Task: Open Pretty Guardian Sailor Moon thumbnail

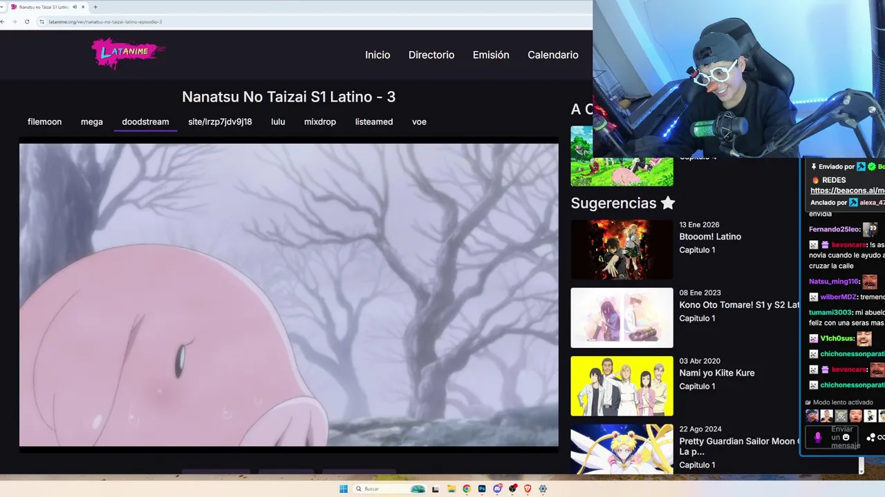Action: pos(622,449)
